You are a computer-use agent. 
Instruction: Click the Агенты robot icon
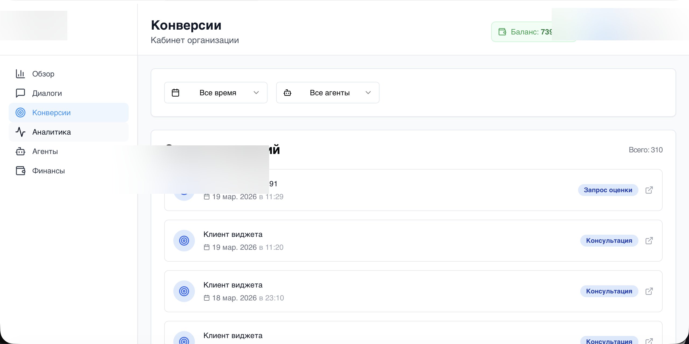(x=20, y=151)
